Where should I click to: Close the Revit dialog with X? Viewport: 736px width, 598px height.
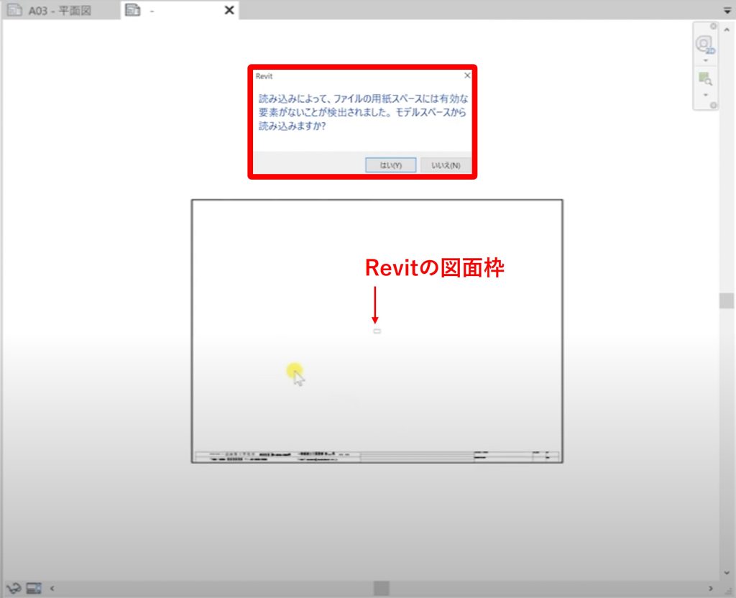pos(467,75)
